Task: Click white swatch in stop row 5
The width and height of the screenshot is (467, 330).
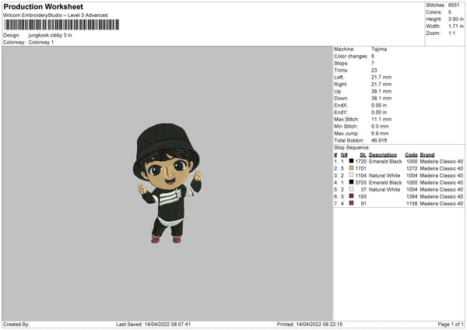Action: (352, 189)
